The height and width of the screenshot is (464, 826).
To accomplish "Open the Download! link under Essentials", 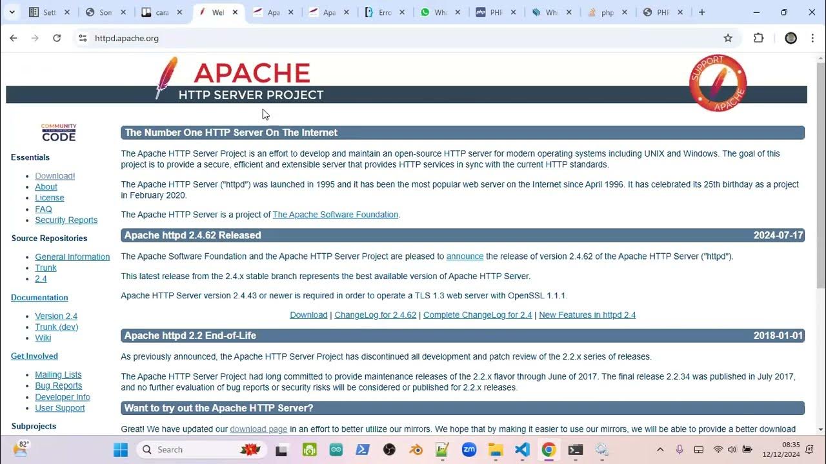I will 55,176.
